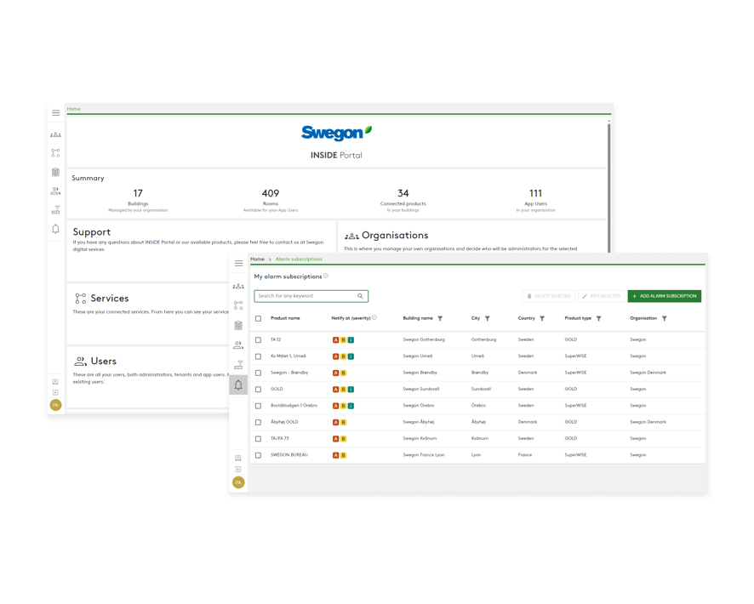Open the City column filter
The height and width of the screenshot is (604, 754).
click(487, 317)
